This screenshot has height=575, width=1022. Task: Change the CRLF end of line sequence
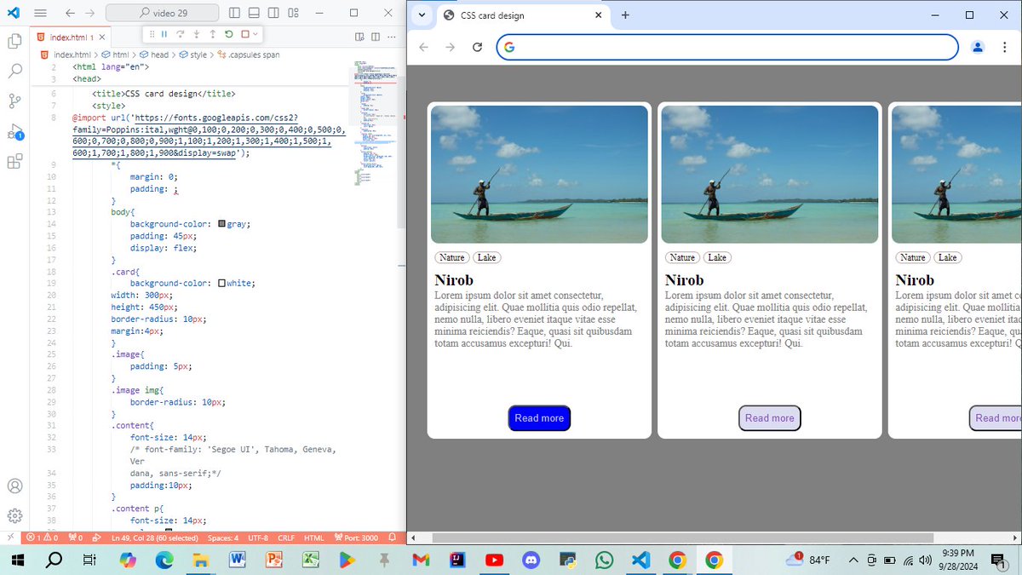click(285, 538)
